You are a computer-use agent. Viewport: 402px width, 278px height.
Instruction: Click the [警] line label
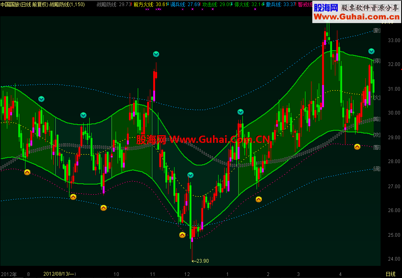[x=377, y=147]
